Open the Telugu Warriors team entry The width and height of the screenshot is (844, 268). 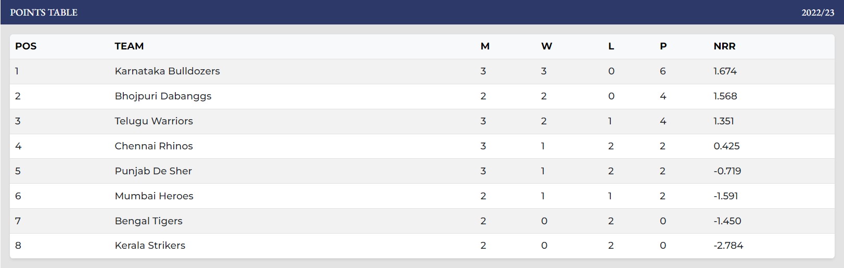(x=154, y=121)
